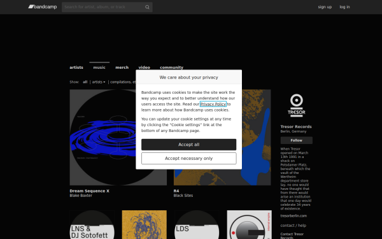Switch to the video tab
This screenshot has width=382, height=239.
145,68
